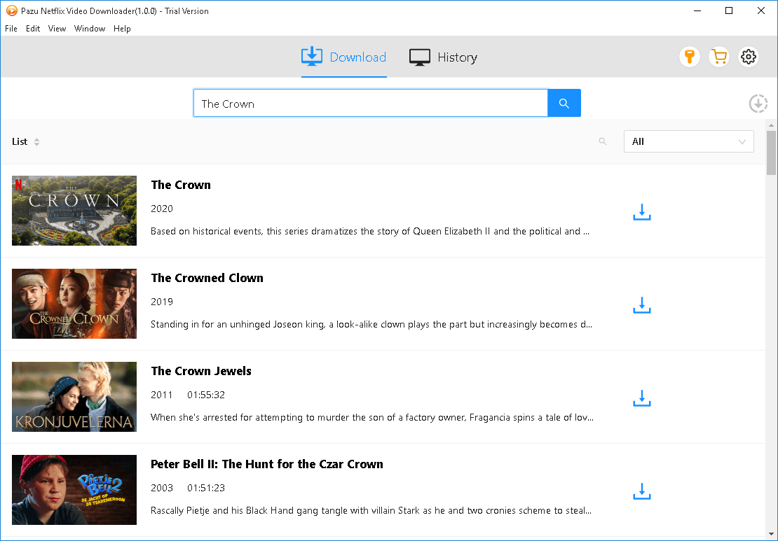Viewport: 778px width, 541px height.
Task: Download Peter Bell II movie
Action: tap(641, 491)
